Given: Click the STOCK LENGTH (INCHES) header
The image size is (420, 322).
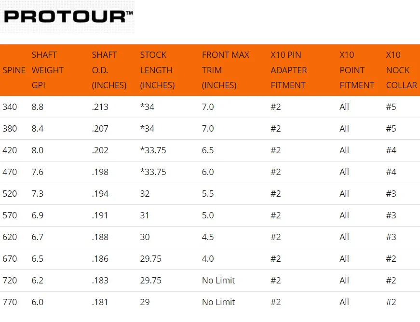Looking at the screenshot, I should (x=157, y=70).
